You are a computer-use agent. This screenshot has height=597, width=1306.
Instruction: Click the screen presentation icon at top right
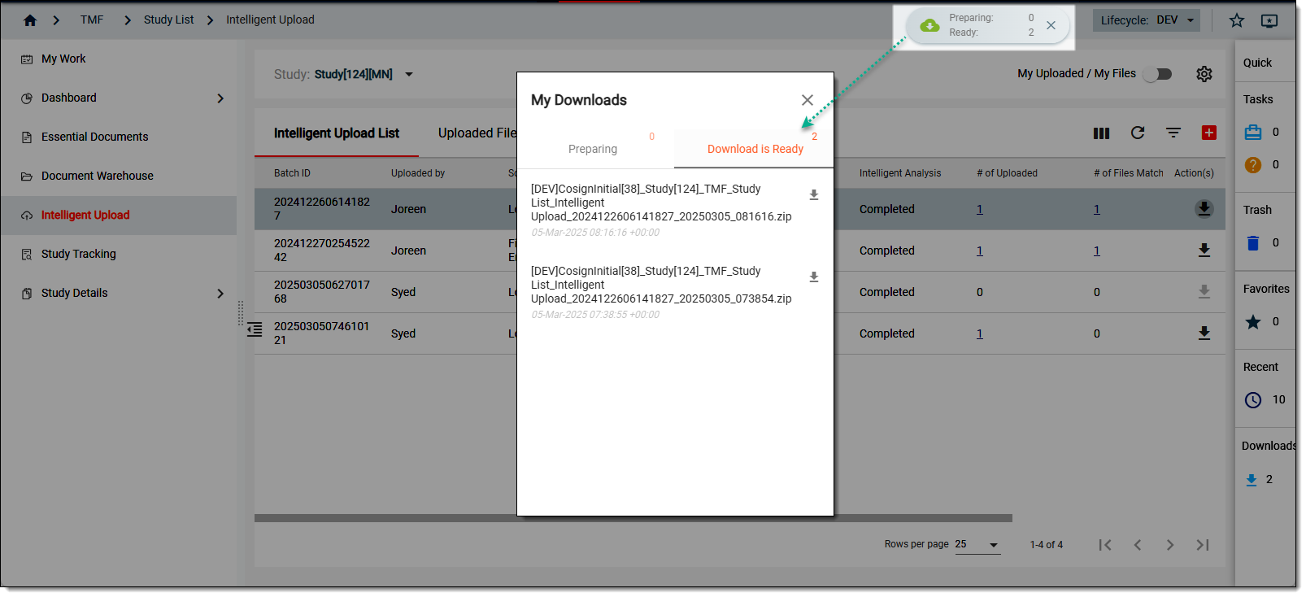coord(1269,20)
